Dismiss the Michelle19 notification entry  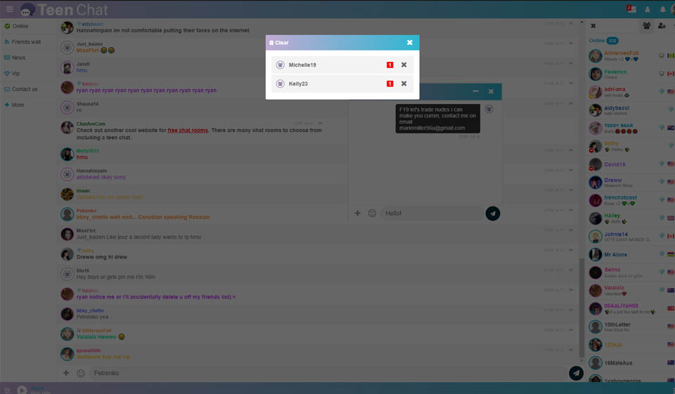404,65
